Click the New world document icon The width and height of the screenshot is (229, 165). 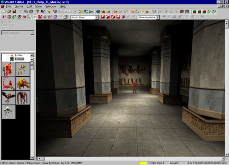(4, 12)
